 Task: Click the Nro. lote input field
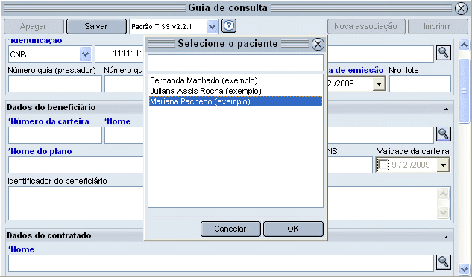click(x=420, y=84)
